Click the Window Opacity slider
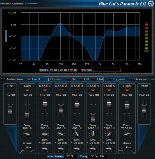The image size is (155, 159). (x=31, y=4)
